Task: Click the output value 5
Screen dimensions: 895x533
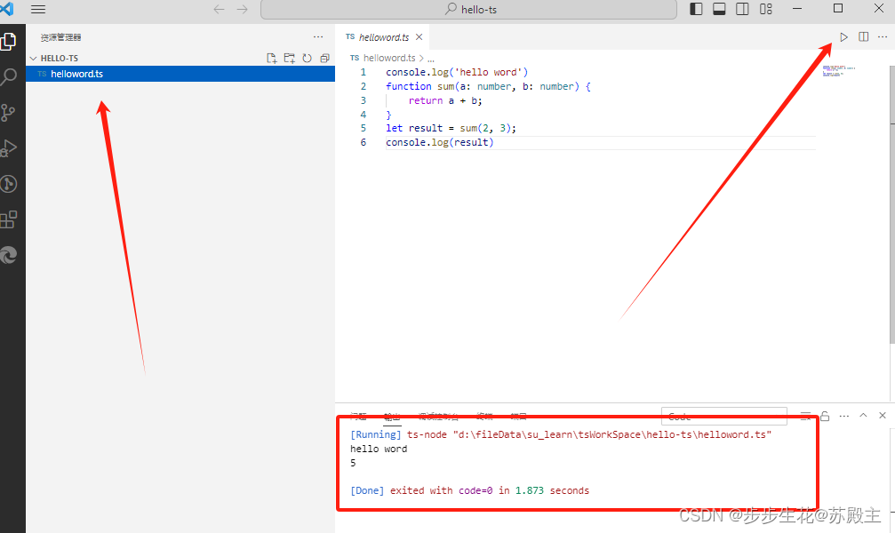Action: (x=353, y=463)
